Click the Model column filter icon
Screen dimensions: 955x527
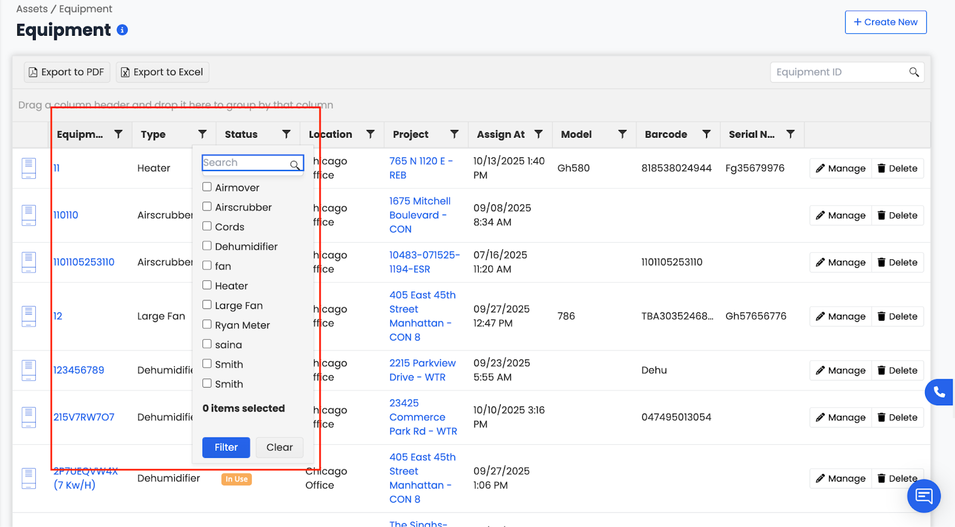(623, 134)
